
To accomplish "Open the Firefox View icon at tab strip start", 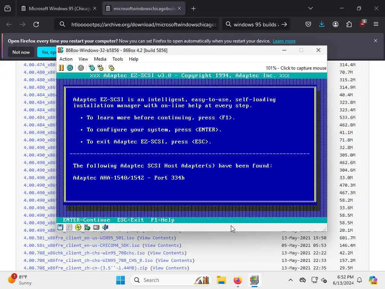I will 8,9.
